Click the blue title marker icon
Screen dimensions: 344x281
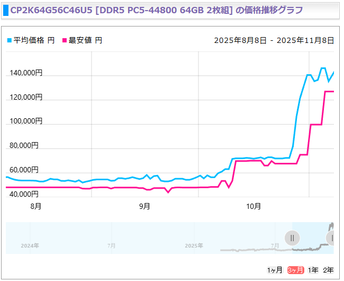[x=7, y=10]
